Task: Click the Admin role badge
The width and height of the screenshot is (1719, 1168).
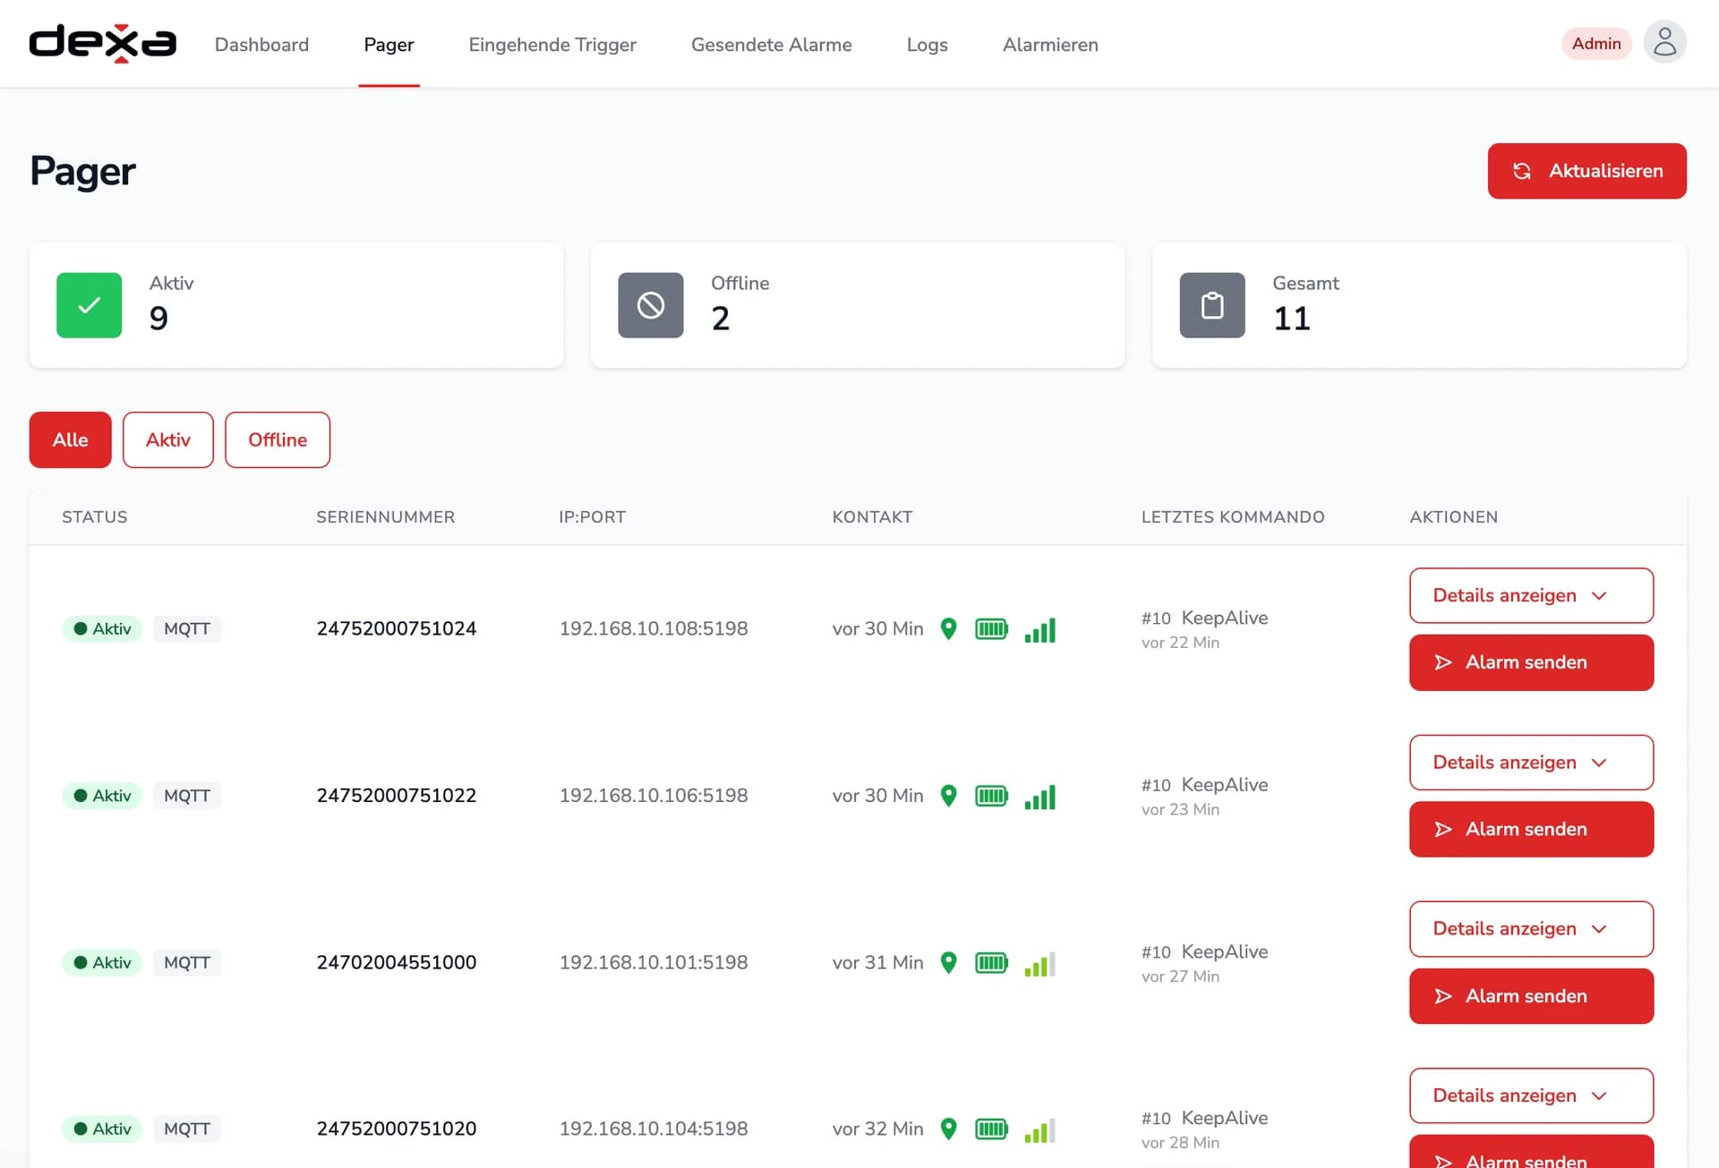Action: click(x=1595, y=44)
